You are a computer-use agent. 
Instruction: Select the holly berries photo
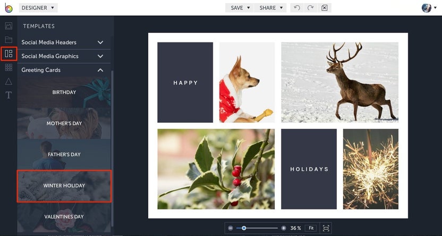216,169
